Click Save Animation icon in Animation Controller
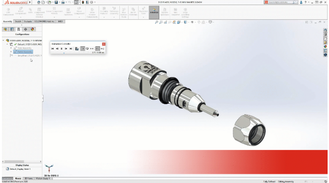 (77, 49)
